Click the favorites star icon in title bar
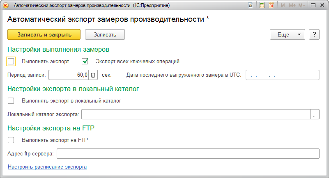The image size is (329, 178). 251,6
